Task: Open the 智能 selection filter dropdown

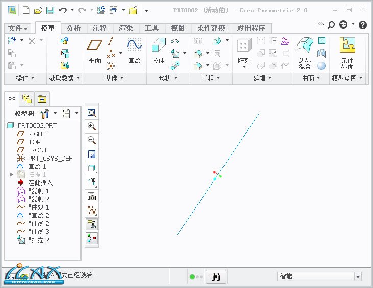Action: click(357, 276)
